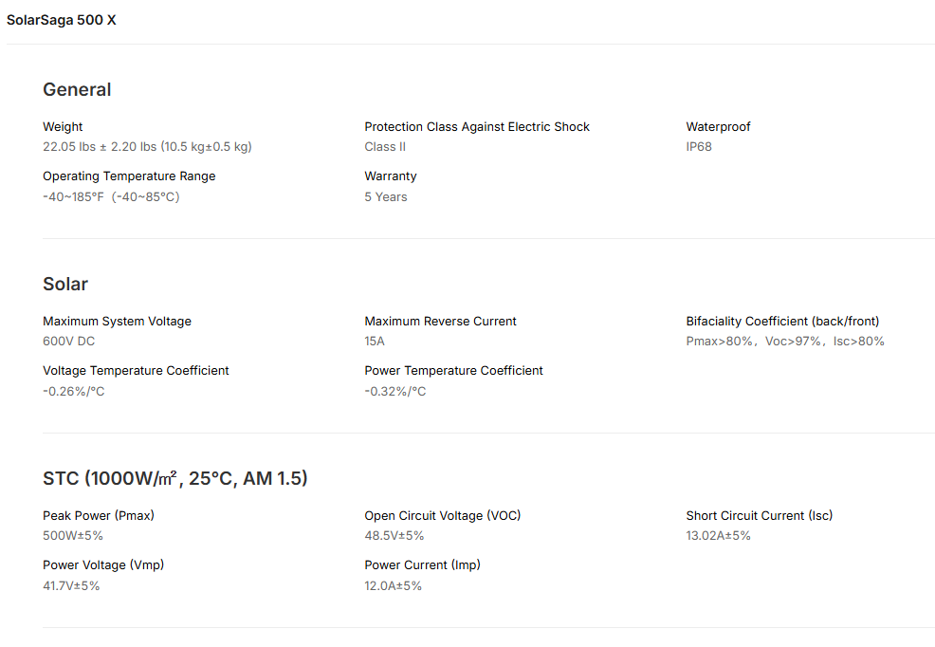Select the Bifaciality Coefficient (back/front) label
The width and height of the screenshot is (935, 647).
point(782,322)
